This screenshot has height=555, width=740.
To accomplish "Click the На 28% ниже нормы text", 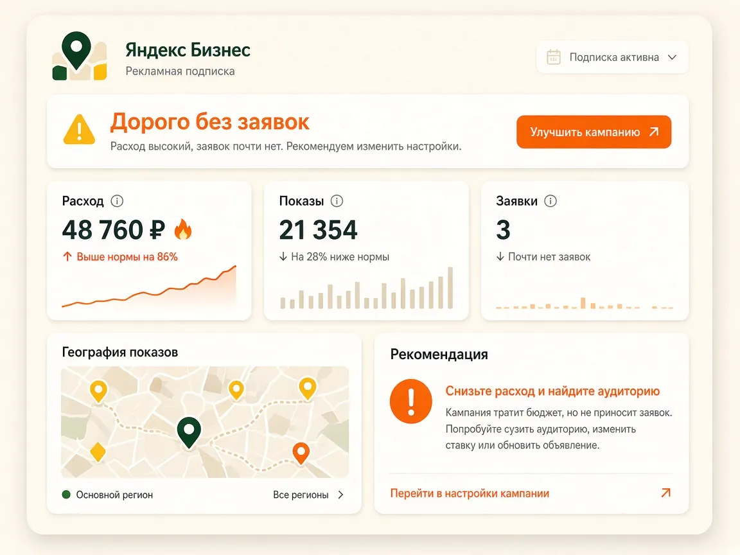I will (x=340, y=257).
